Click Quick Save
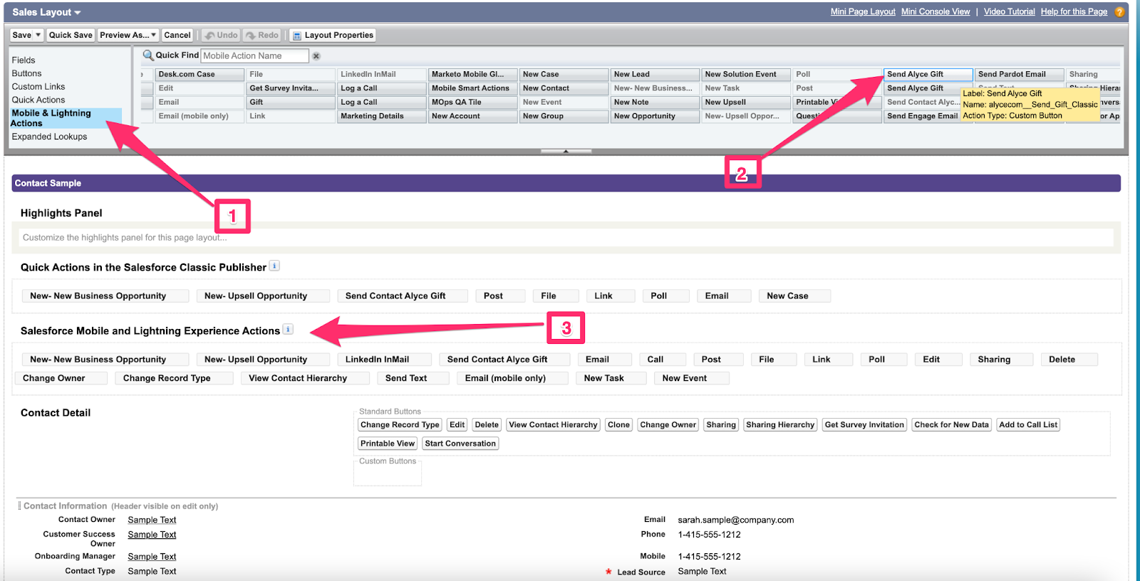Image resolution: width=1140 pixels, height=581 pixels. tap(71, 35)
